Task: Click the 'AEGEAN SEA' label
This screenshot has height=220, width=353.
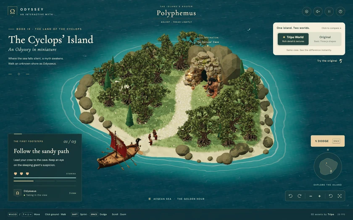Action: [x=162, y=199]
